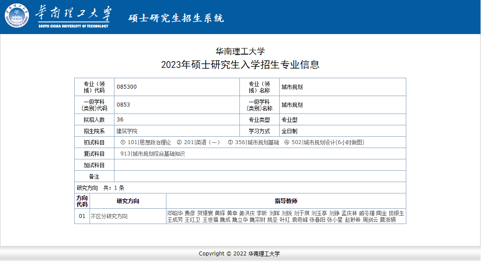Click advisor name 姜洪庆

(x=247, y=213)
